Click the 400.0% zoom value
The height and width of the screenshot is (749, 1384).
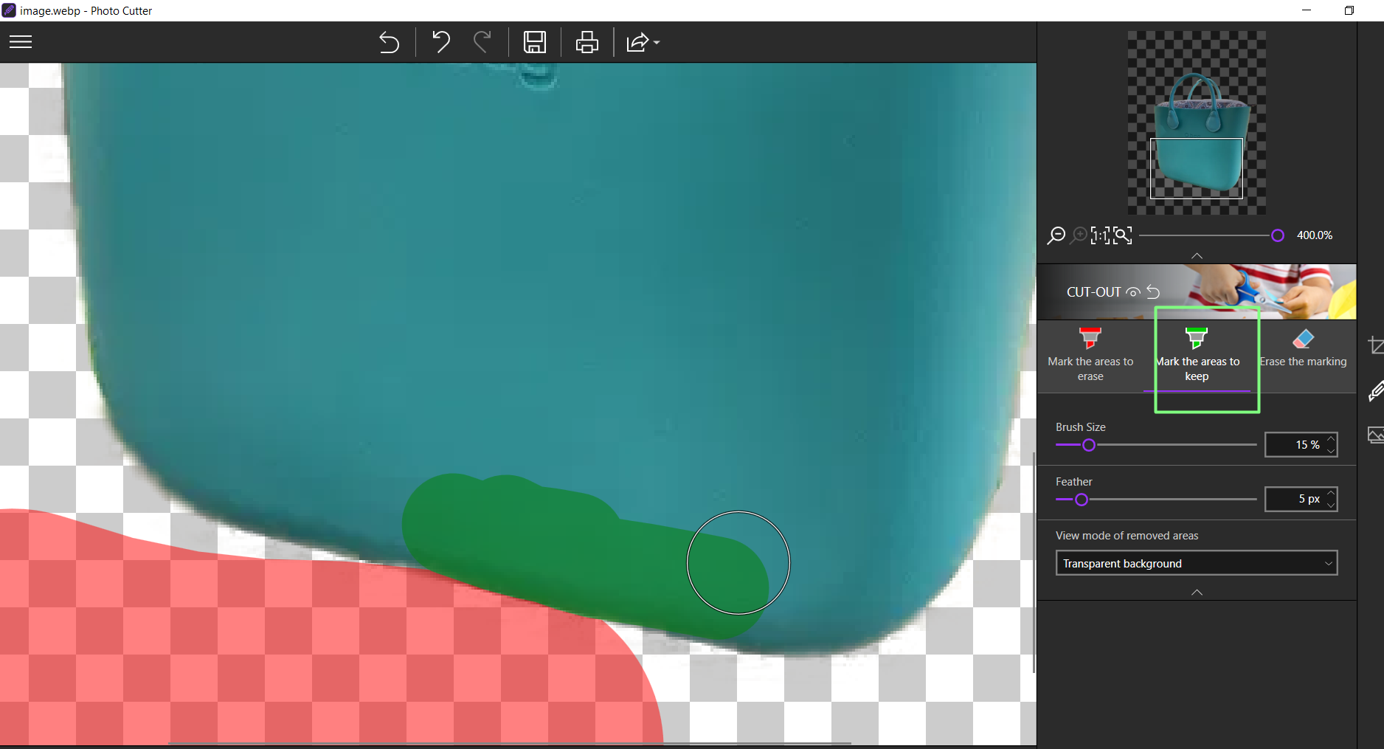point(1315,235)
